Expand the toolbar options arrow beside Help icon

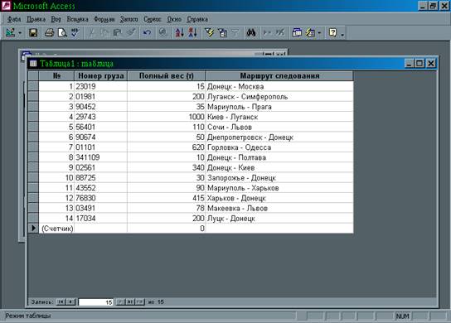pos(342,34)
